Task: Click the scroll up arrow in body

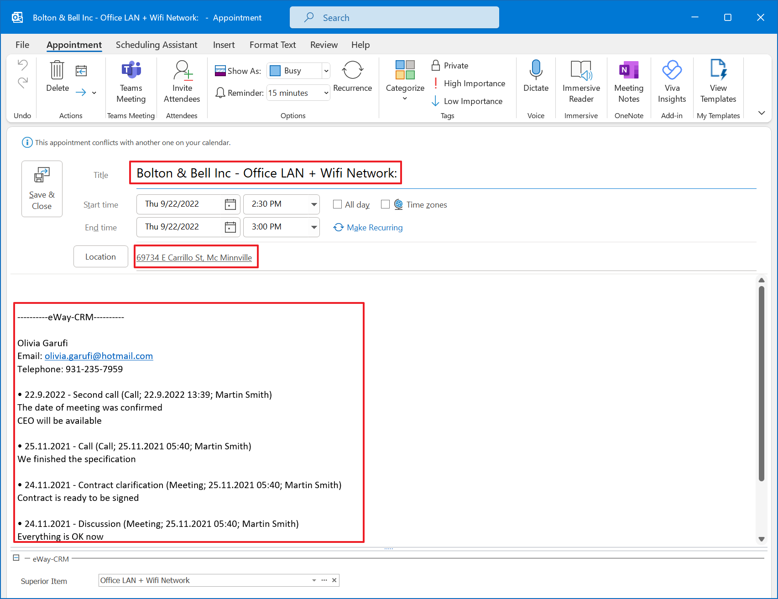Action: point(761,280)
